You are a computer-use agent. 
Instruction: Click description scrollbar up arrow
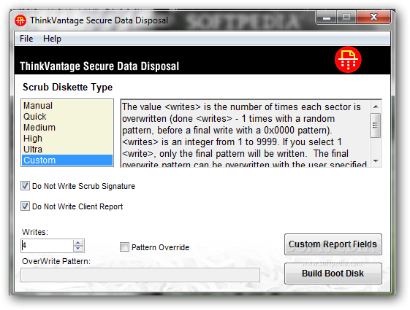click(x=376, y=106)
